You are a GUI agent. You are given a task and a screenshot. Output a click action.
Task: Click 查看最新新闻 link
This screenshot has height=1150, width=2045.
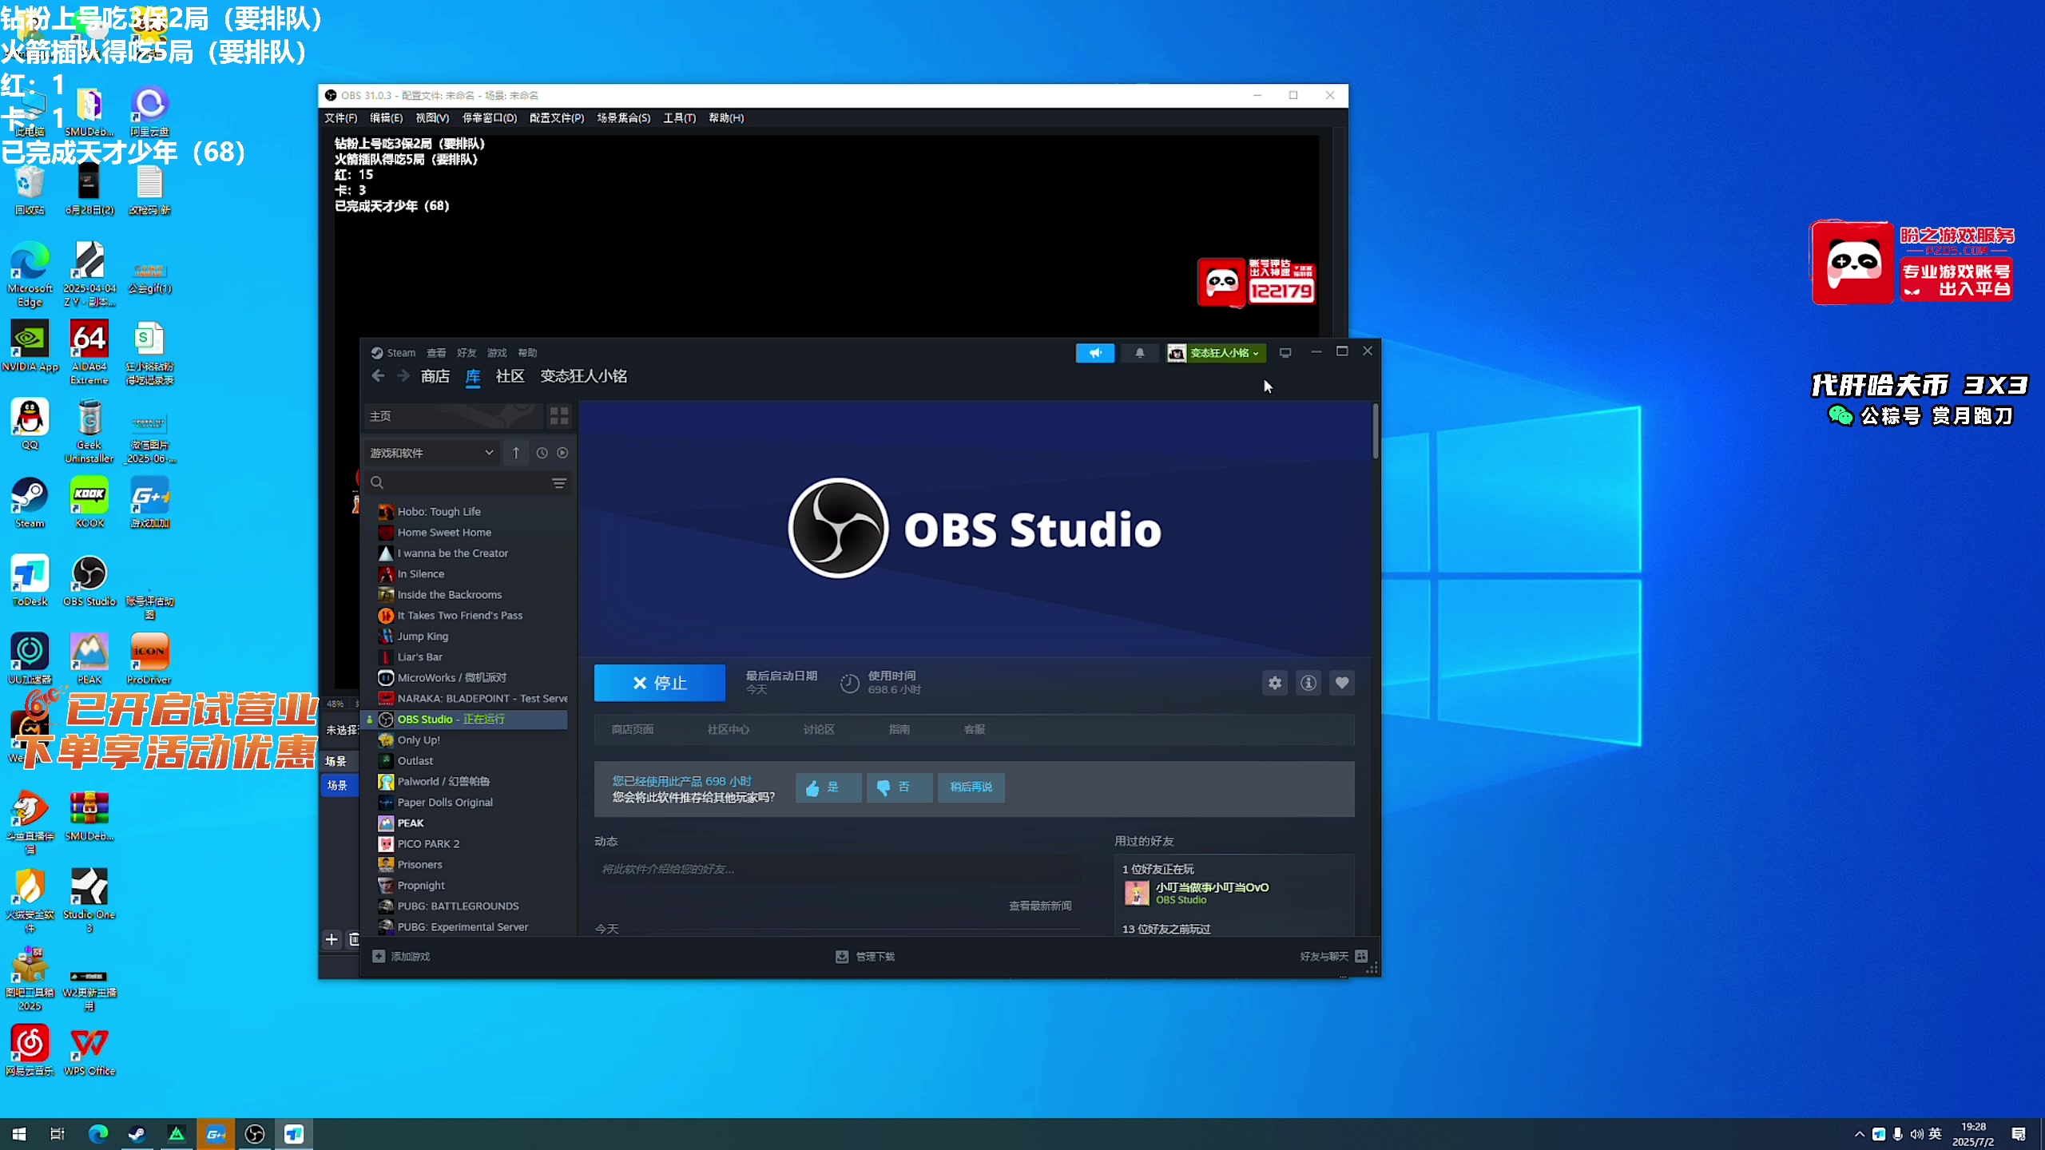tap(1040, 906)
